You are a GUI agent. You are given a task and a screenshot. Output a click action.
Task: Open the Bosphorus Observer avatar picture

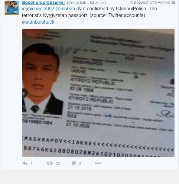point(12,8)
